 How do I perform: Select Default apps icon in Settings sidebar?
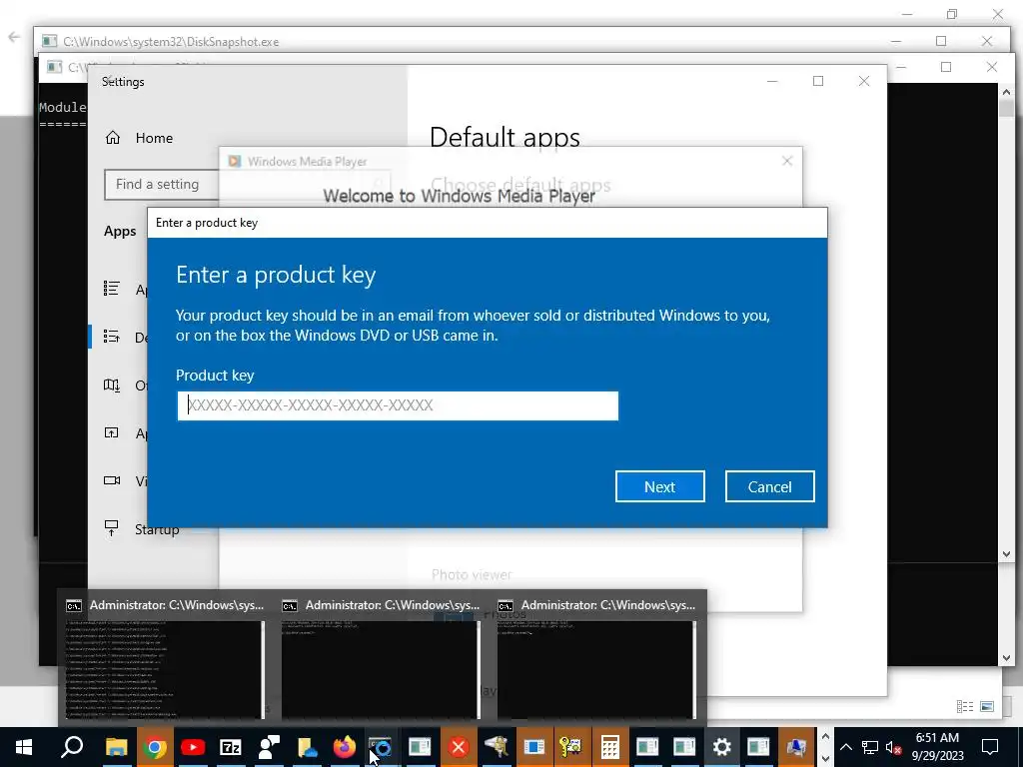click(112, 337)
